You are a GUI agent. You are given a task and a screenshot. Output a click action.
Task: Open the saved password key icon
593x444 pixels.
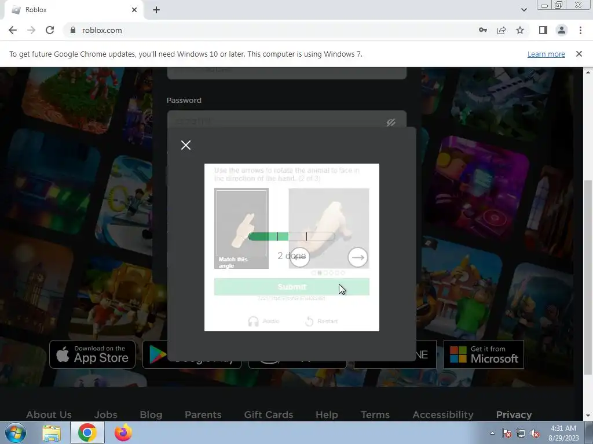click(x=483, y=30)
